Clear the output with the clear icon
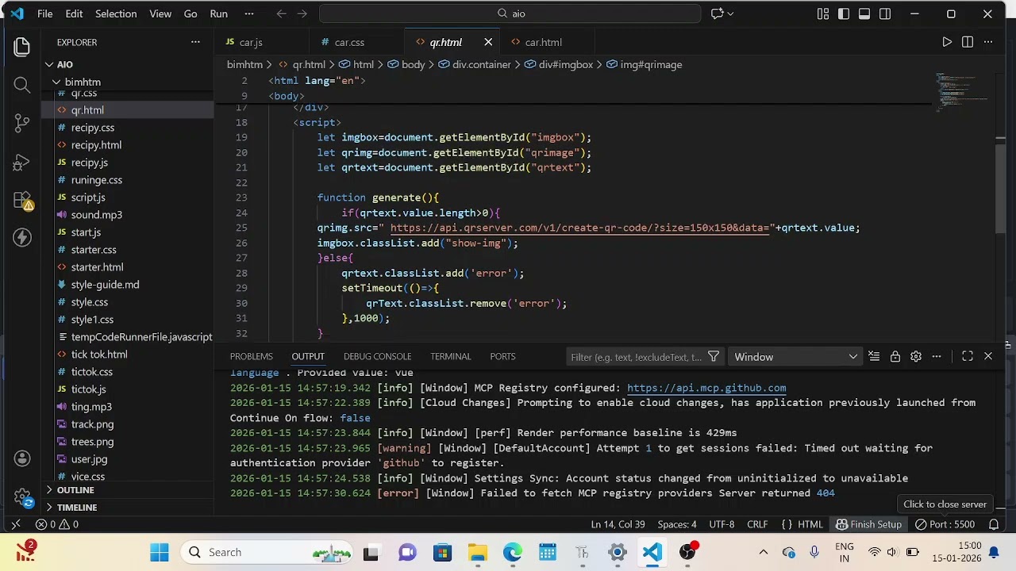This screenshot has width=1016, height=571. click(x=874, y=357)
